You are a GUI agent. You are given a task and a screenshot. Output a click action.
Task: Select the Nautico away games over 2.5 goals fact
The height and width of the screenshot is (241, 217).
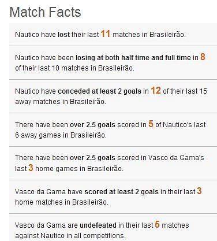113,129
